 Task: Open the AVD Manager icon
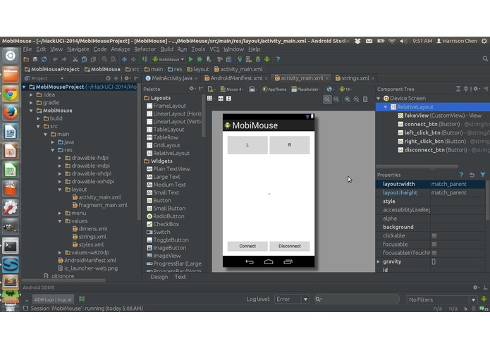249,59
